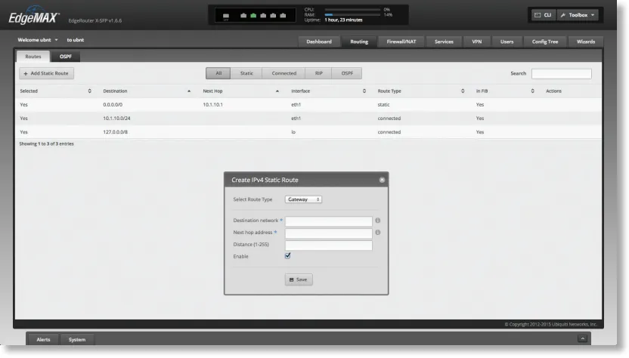Open the Toolbox dropdown menu

pyautogui.click(x=578, y=15)
